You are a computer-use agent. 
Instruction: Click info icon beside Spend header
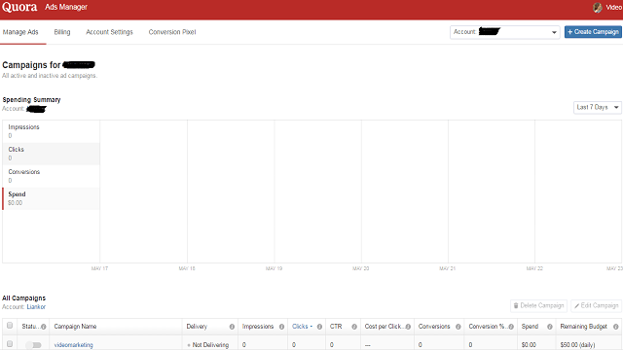pos(549,327)
